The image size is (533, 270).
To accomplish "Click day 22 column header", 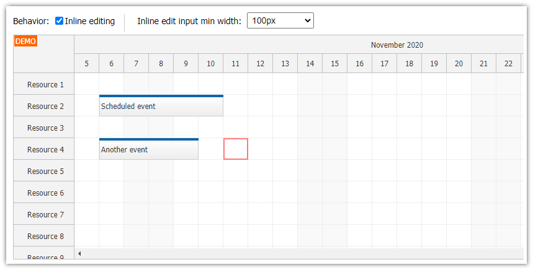I will tap(509, 63).
